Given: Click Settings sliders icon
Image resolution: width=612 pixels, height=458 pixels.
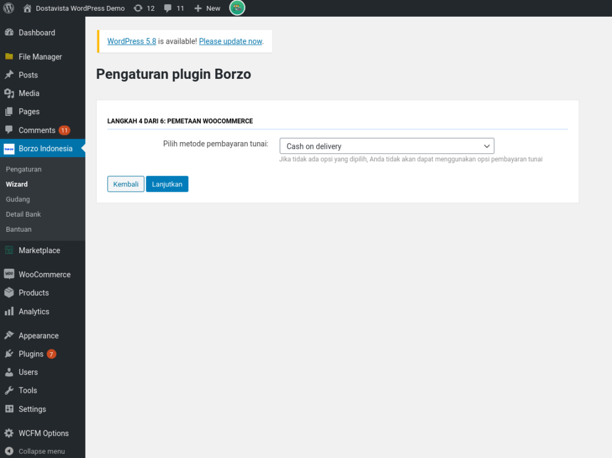Looking at the screenshot, I should [x=9, y=408].
